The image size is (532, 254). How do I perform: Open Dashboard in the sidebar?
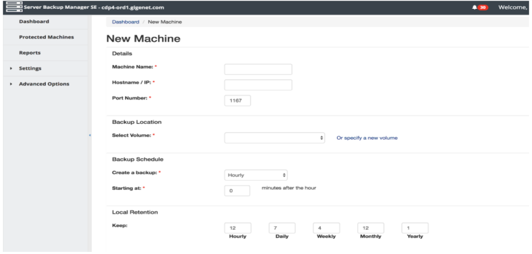34,21
